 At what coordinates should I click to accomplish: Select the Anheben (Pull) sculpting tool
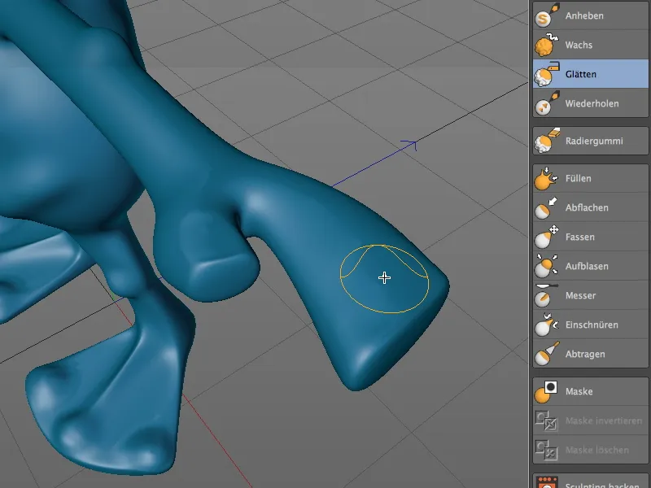point(586,15)
